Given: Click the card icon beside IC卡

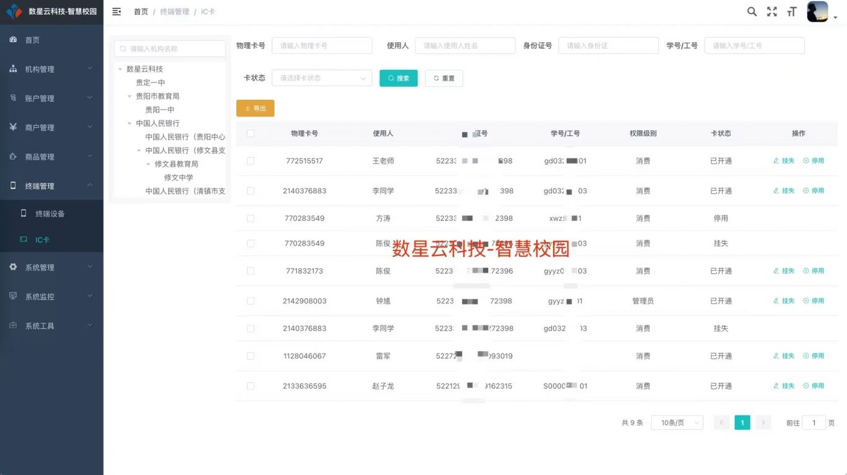Looking at the screenshot, I should [x=24, y=239].
